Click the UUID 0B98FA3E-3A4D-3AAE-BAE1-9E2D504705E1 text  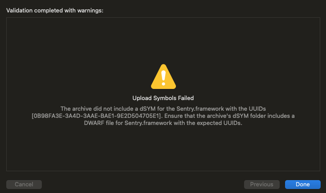[x=97, y=116]
